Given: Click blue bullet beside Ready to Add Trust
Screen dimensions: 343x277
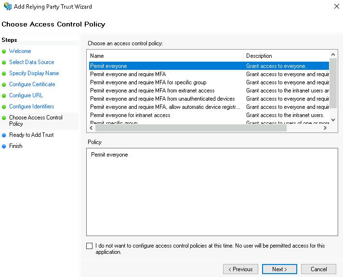Looking at the screenshot, I should (4, 135).
